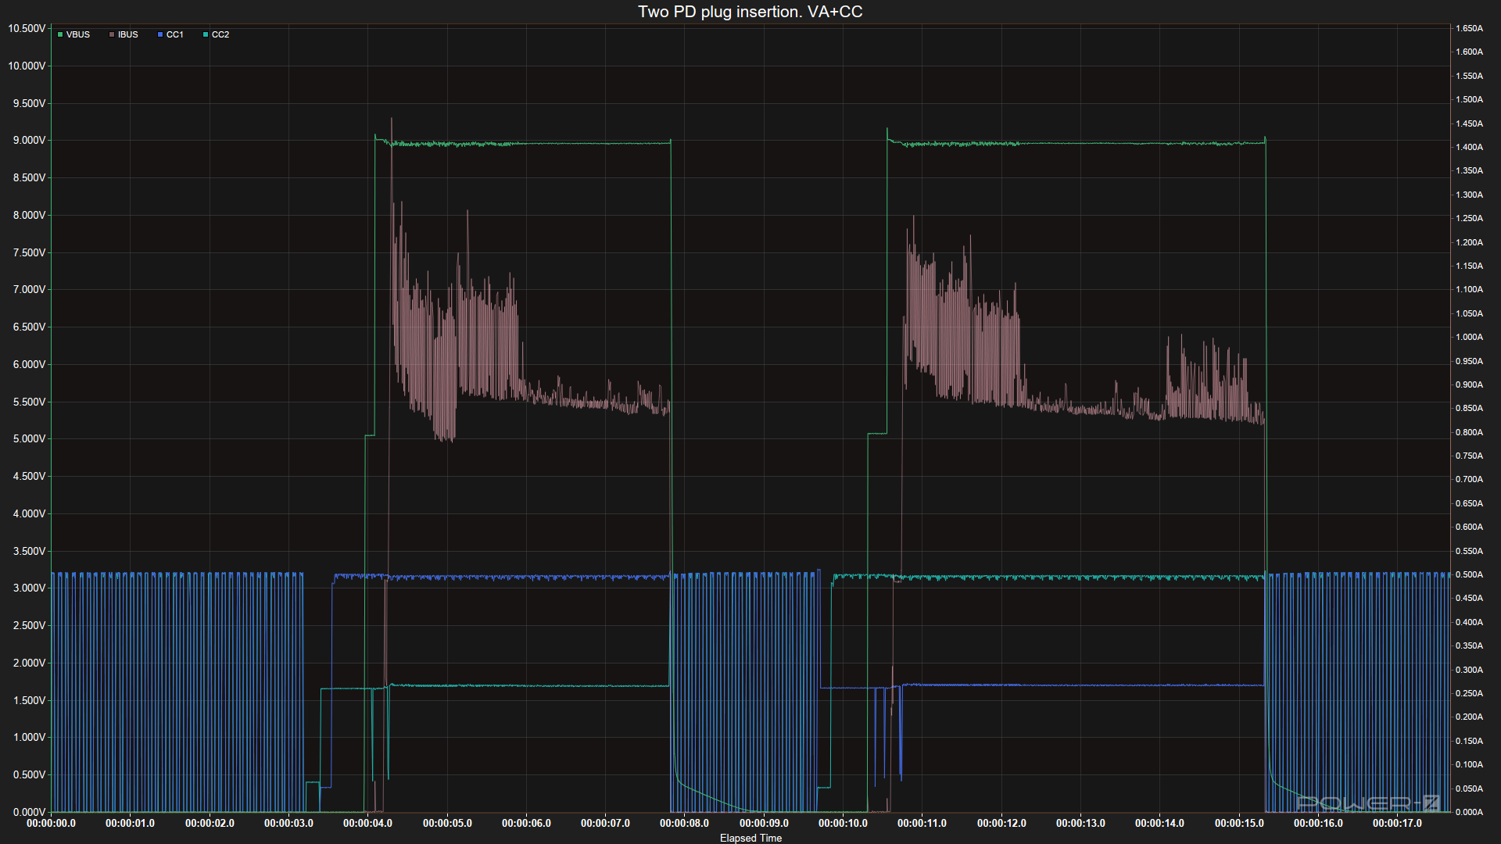1501x844 pixels.
Task: Click the 00:00:17.0 time axis marker
Action: pos(1397,823)
